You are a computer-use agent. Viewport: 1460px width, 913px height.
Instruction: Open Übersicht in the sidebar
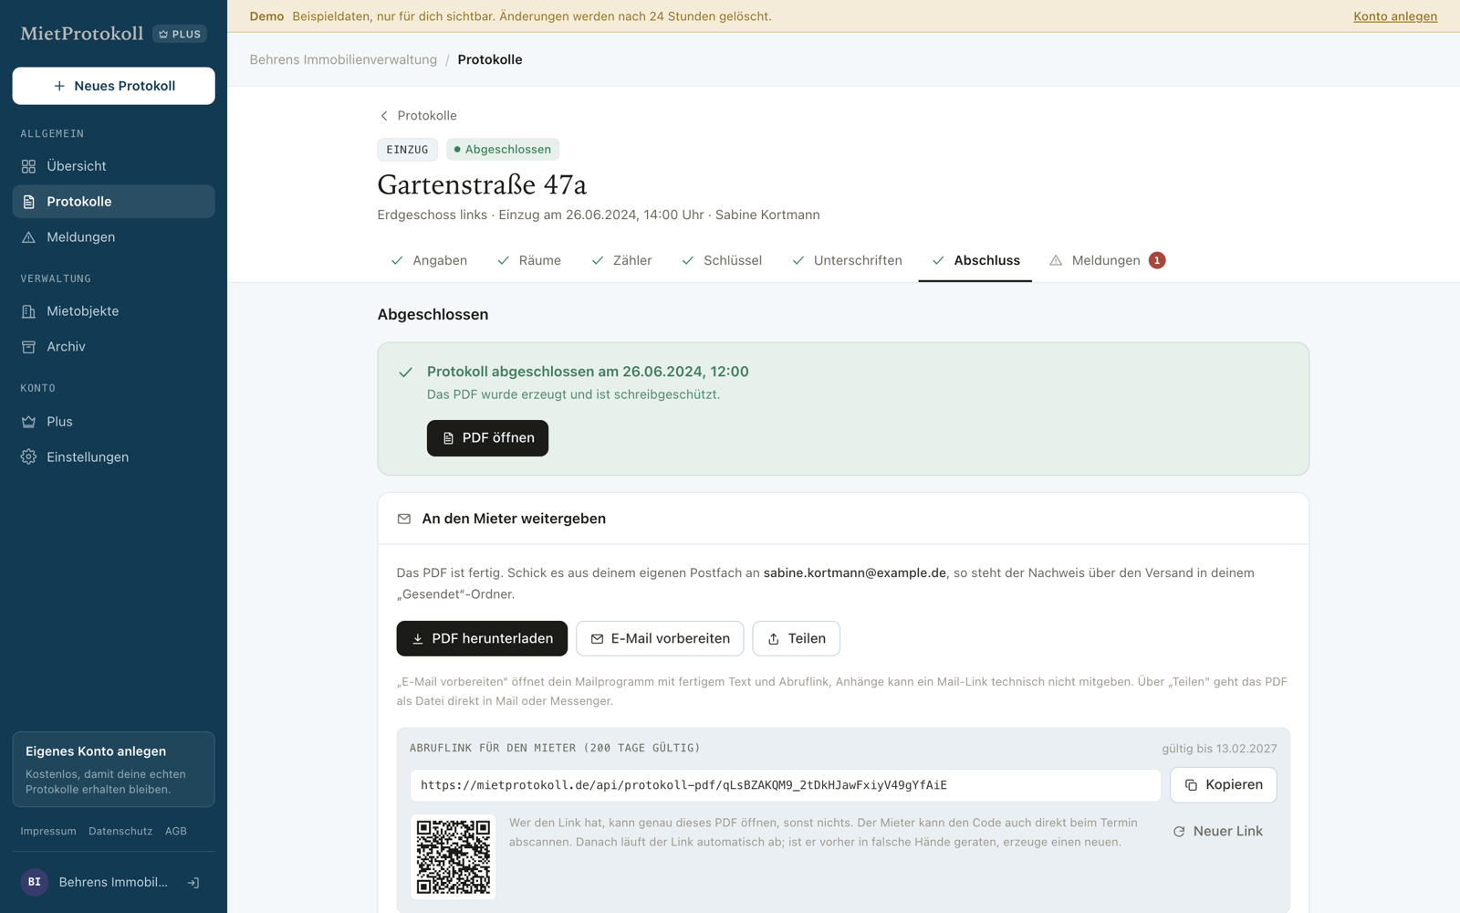[x=113, y=166]
